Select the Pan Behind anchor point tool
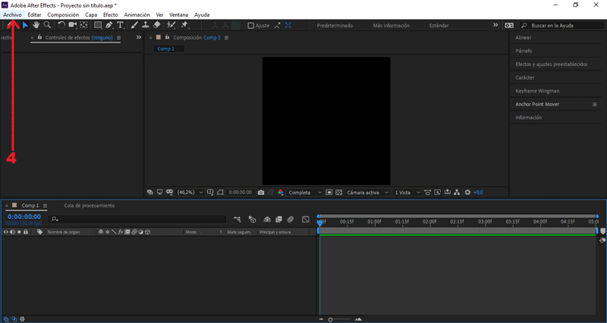Image resolution: width=607 pixels, height=323 pixels. click(x=83, y=25)
